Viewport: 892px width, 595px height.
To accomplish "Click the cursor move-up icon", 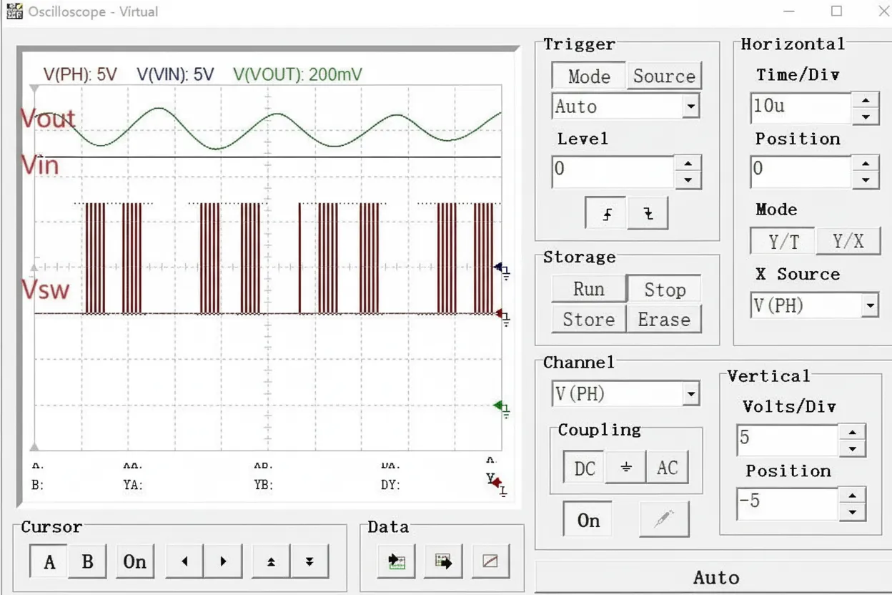I will point(270,561).
